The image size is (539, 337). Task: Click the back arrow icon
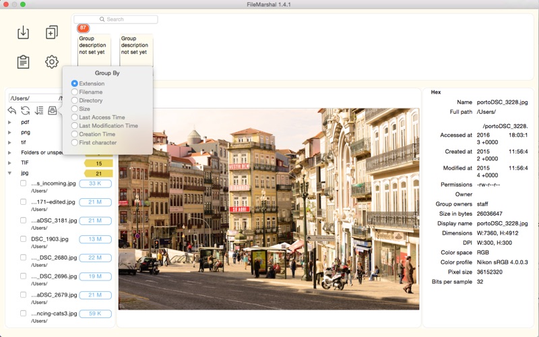(x=12, y=111)
